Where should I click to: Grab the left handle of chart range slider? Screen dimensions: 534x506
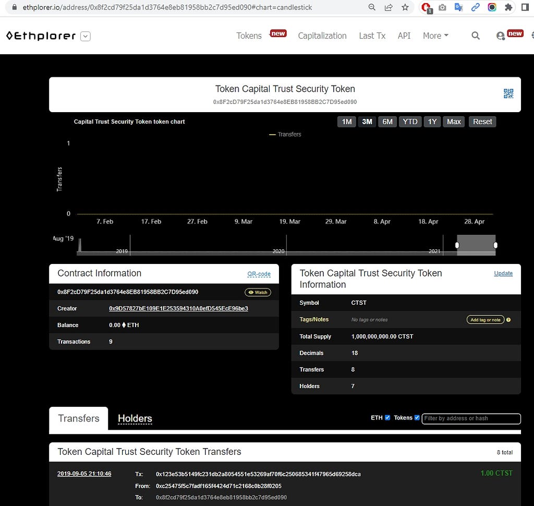[x=457, y=245]
